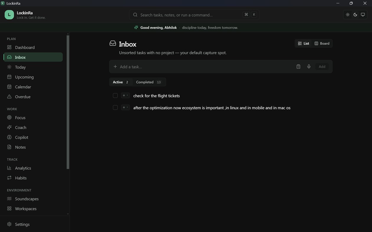Switch to dark theme moon icon
The width and height of the screenshot is (372, 232).
pos(355,15)
